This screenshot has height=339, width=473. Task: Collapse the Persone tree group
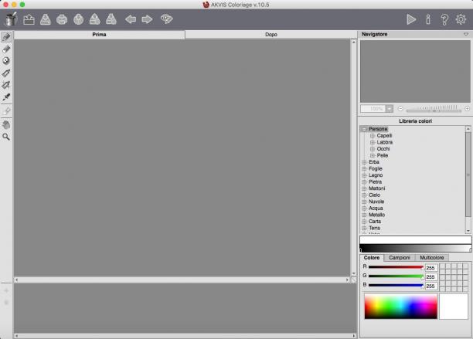(x=364, y=129)
